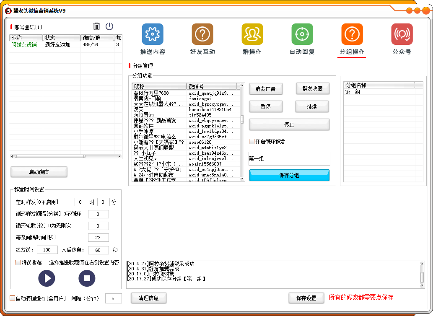Click 继续 button
This screenshot has width=433, height=316.
point(312,106)
